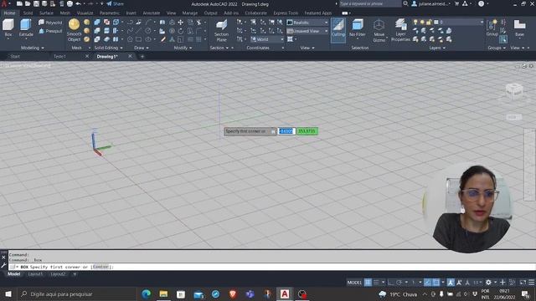Add a new drawing tab with plus
The width and height of the screenshot is (536, 301).
pyautogui.click(x=142, y=56)
